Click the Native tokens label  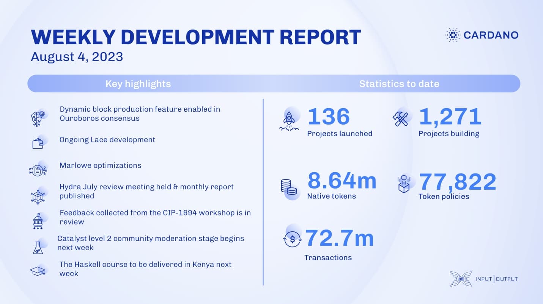point(331,196)
